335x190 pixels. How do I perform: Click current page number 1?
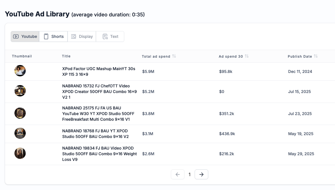click(x=190, y=174)
